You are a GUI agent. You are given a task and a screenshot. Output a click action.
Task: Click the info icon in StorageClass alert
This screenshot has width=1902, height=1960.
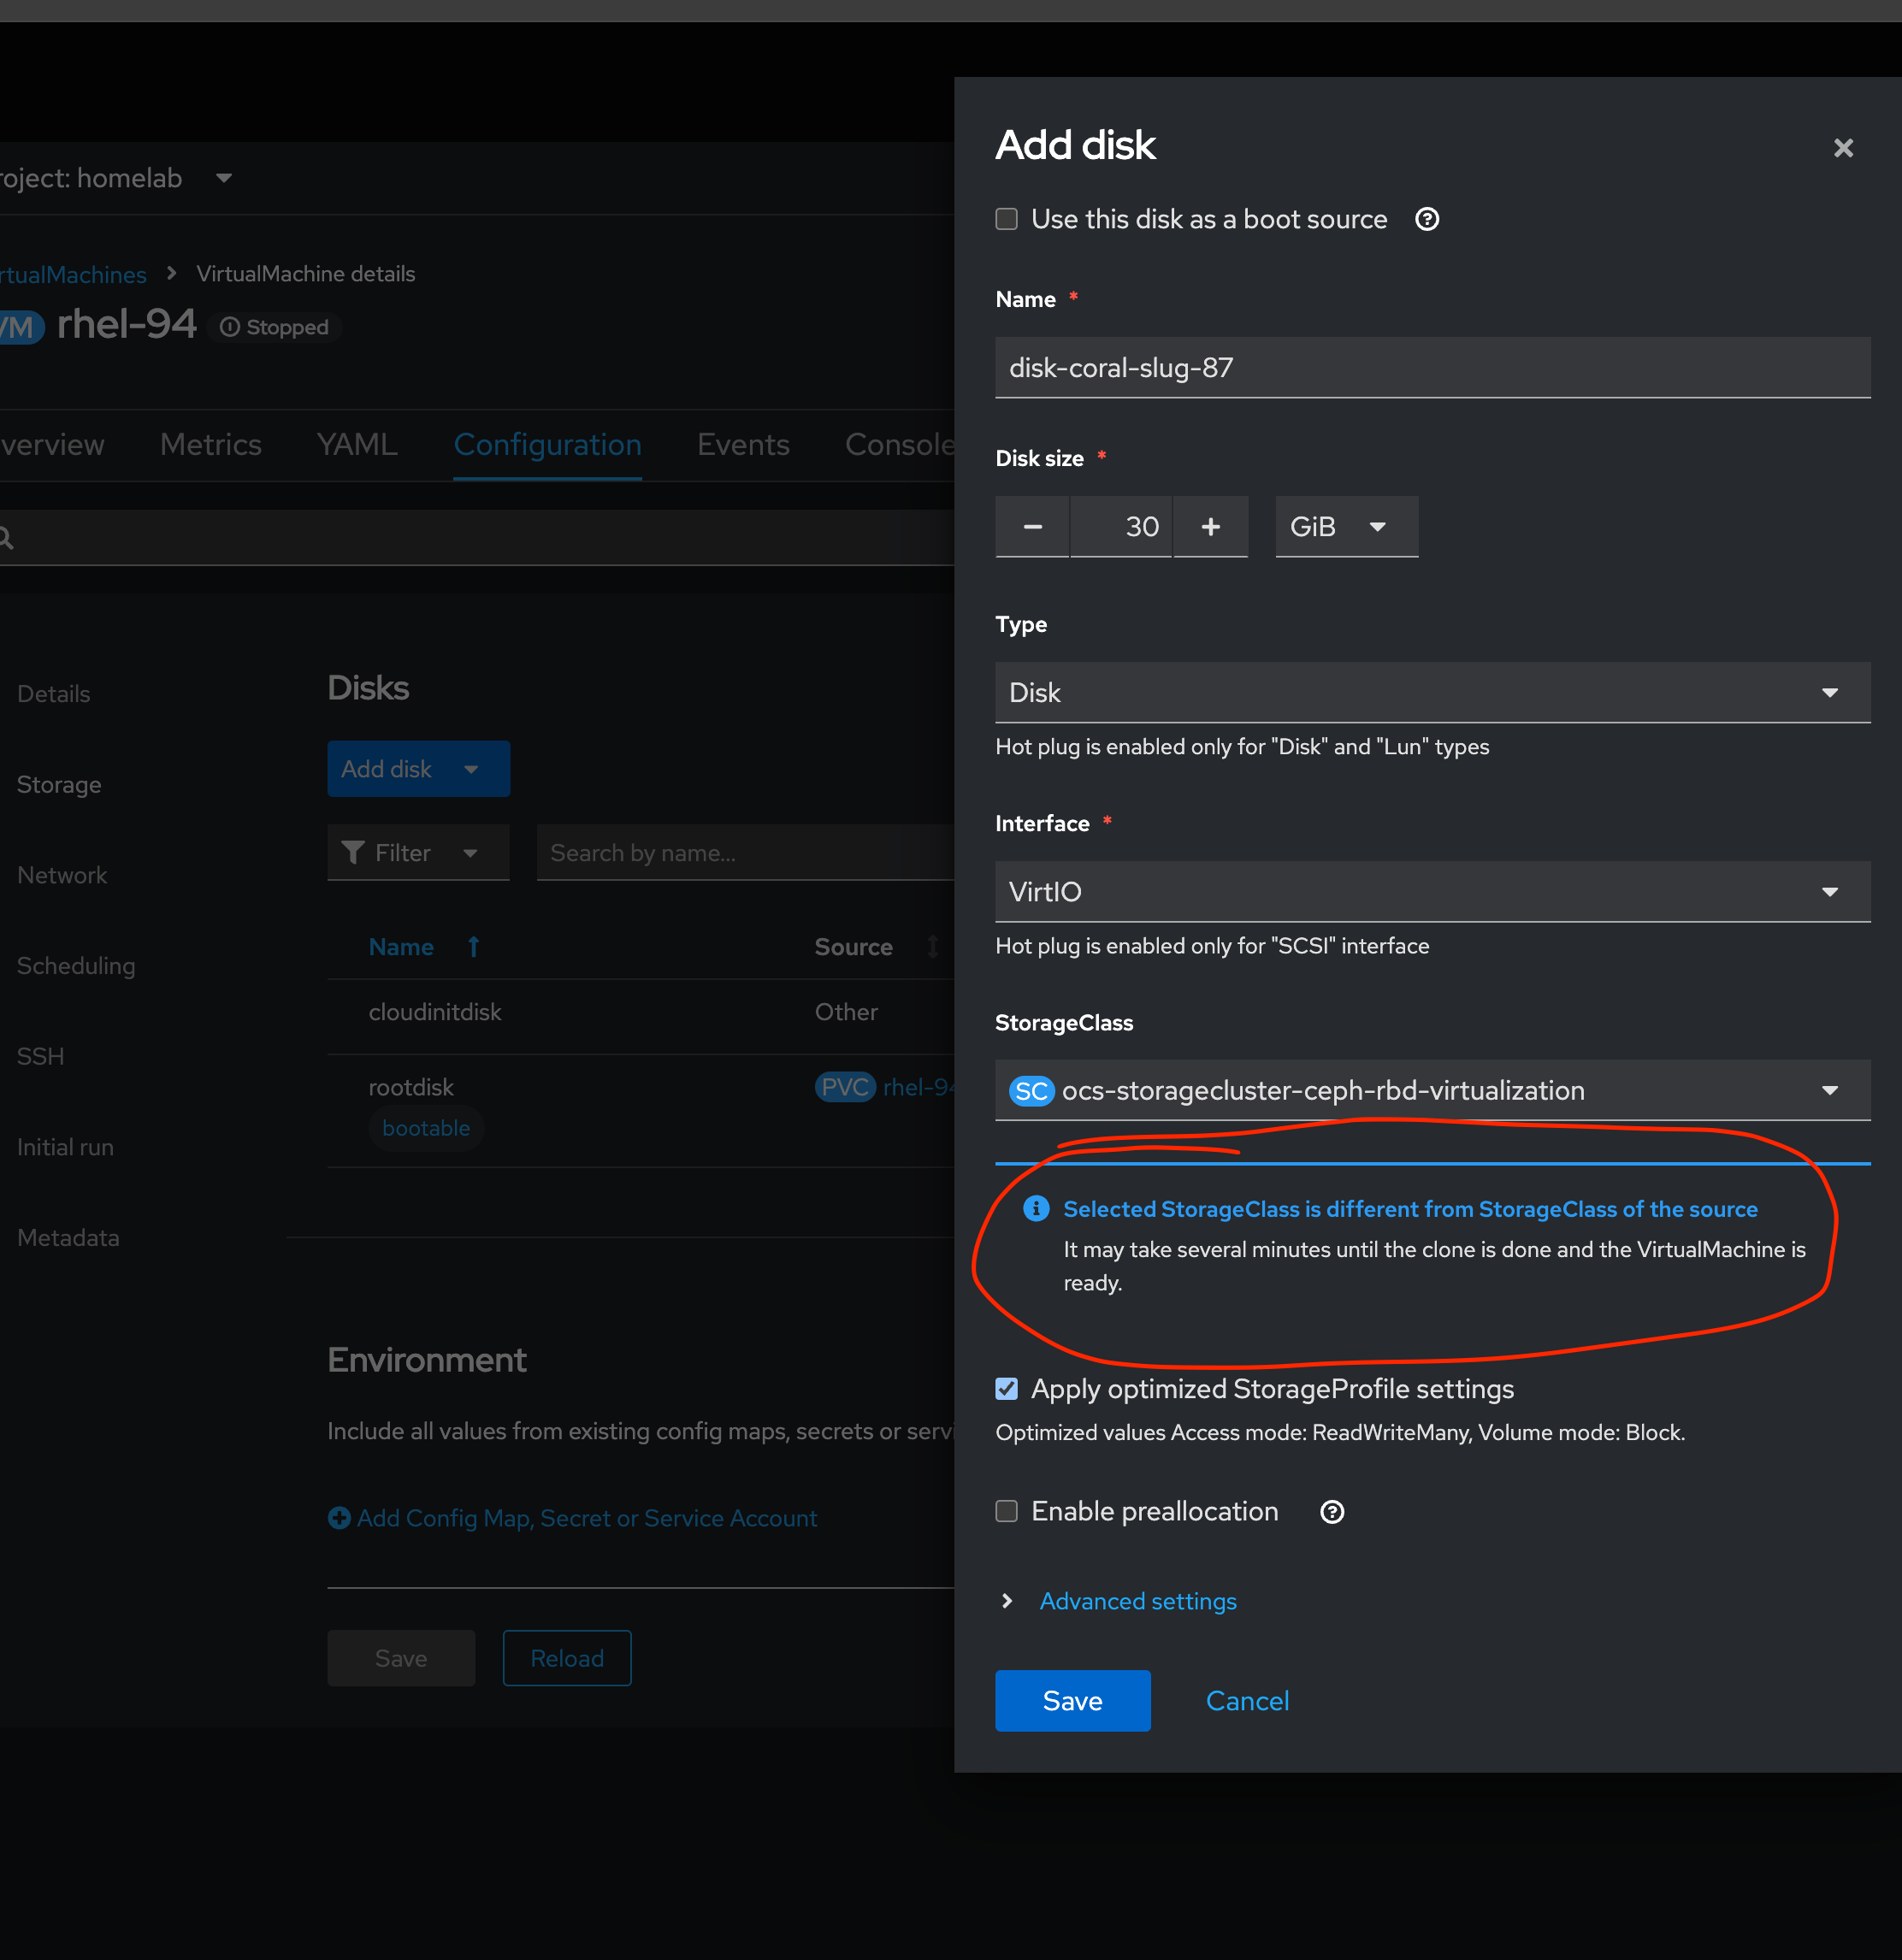[1036, 1209]
